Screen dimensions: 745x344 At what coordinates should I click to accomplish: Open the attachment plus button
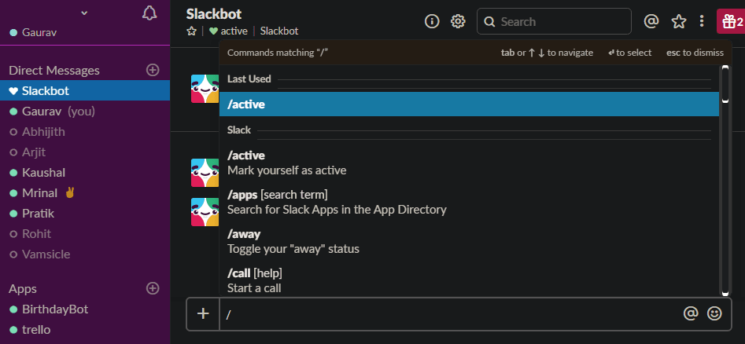tap(203, 313)
